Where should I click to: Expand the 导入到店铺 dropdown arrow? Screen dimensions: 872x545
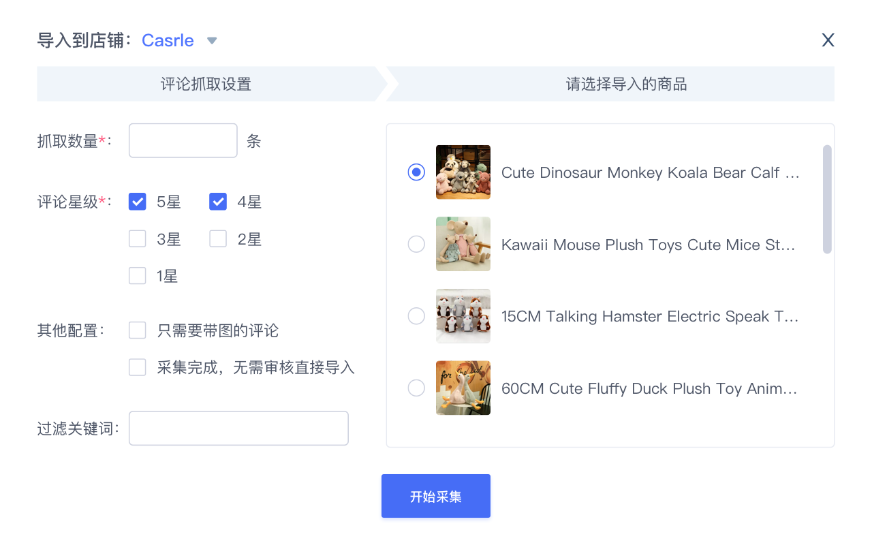212,40
